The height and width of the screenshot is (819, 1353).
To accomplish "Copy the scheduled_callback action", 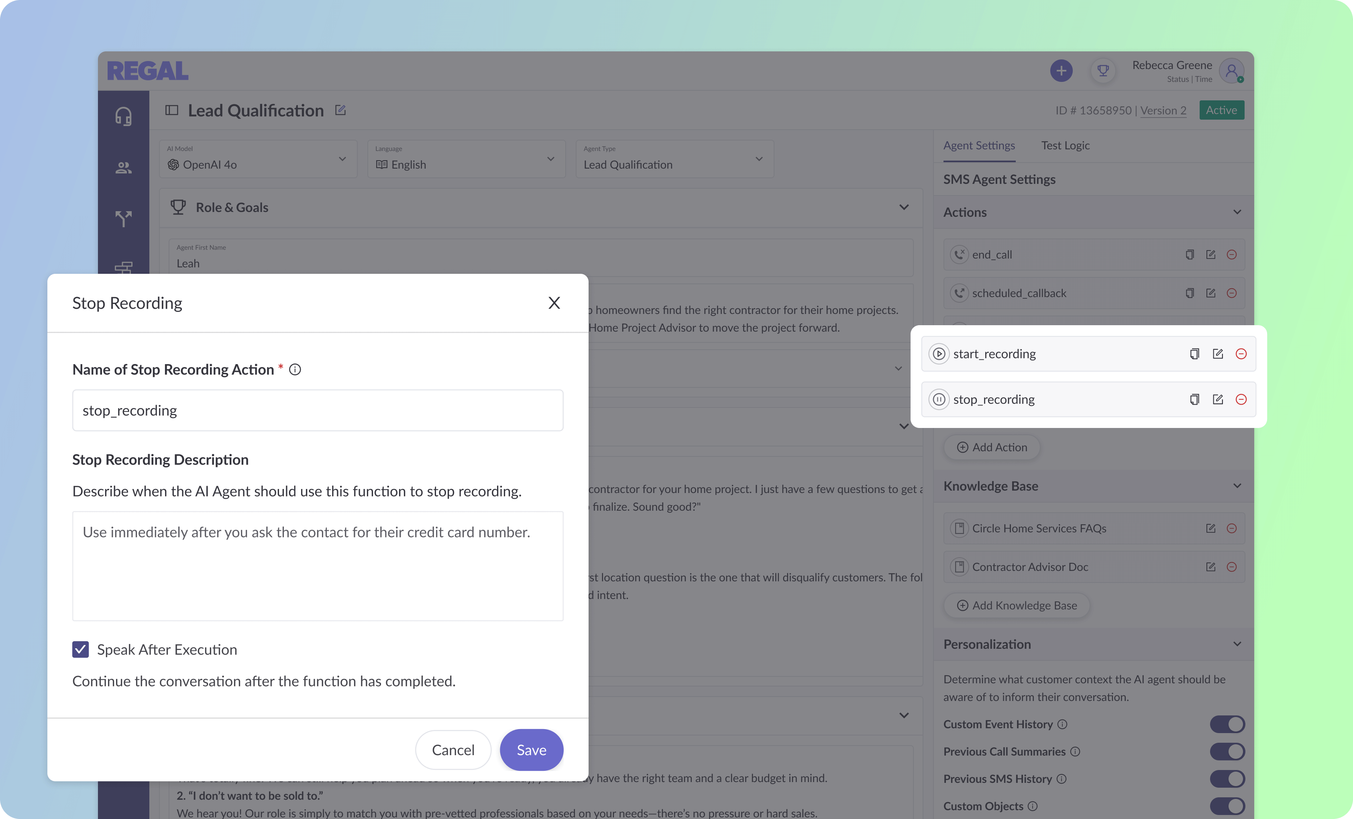I will (1189, 293).
